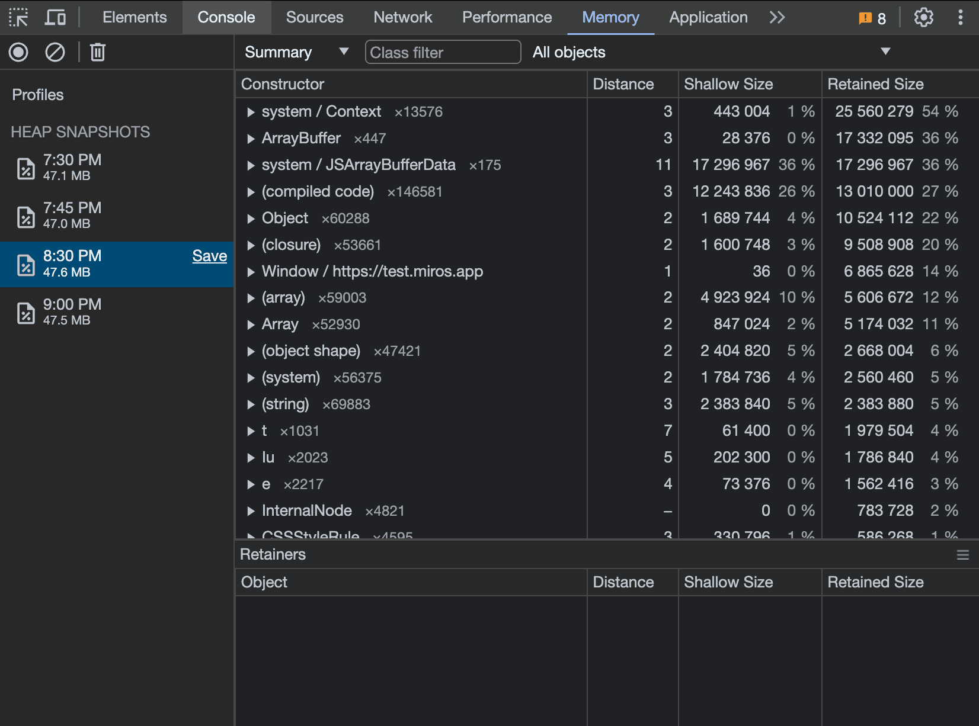
Task: Select the 9:00 PM snapshot icon
Action: pyautogui.click(x=25, y=313)
